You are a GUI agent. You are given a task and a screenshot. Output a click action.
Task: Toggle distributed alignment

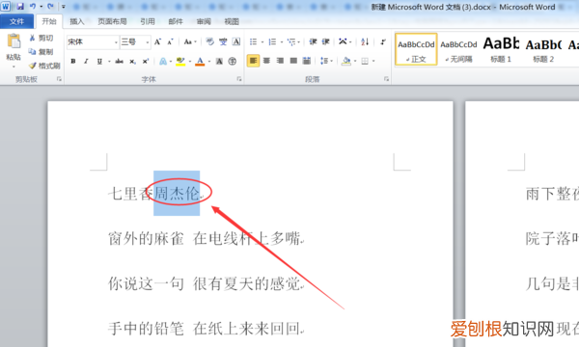click(307, 61)
